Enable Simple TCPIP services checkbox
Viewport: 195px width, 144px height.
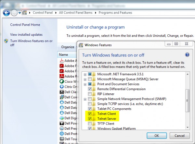point(90,104)
